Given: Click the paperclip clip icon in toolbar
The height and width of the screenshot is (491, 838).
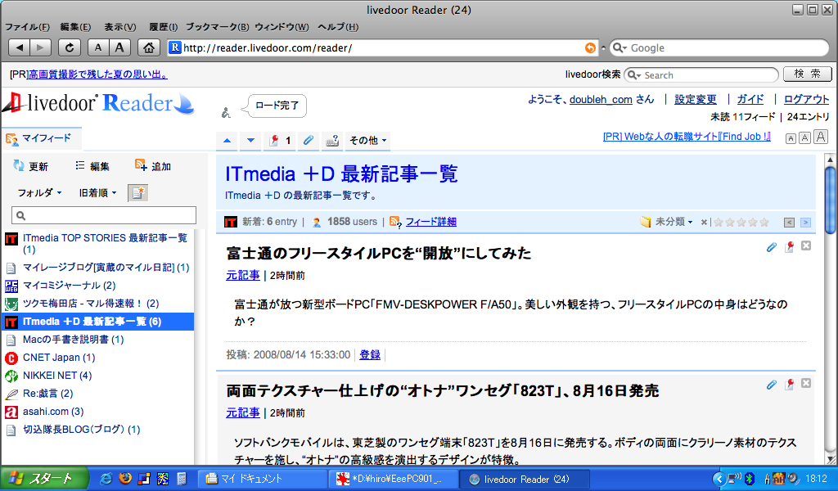Looking at the screenshot, I should (x=309, y=141).
